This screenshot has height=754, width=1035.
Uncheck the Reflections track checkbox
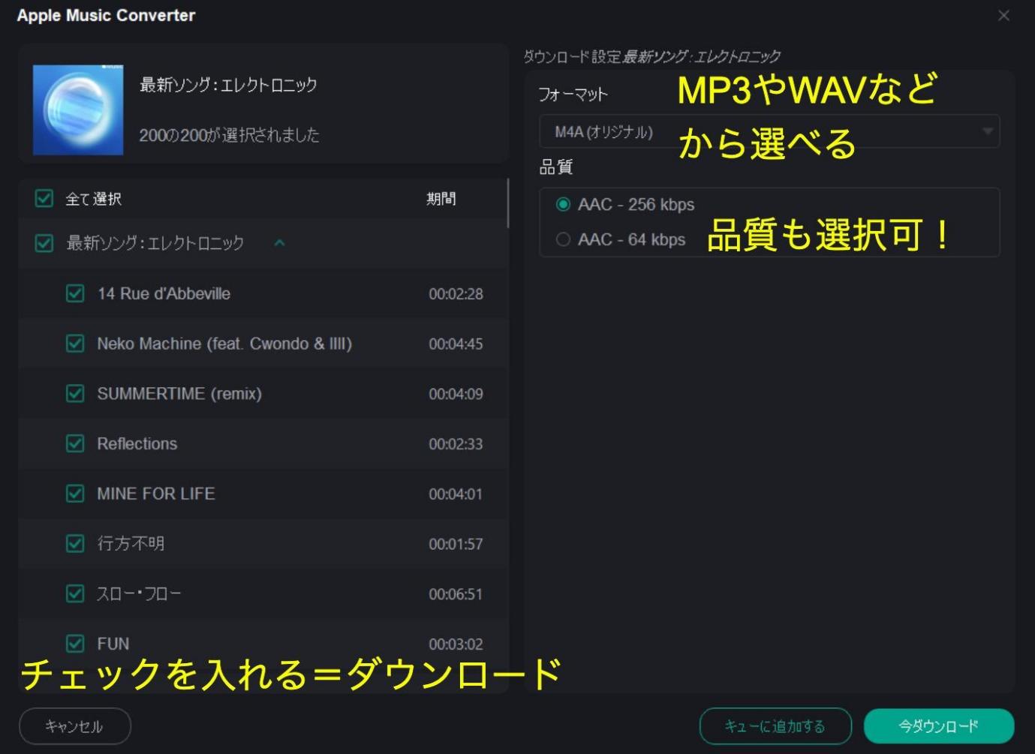pos(75,443)
